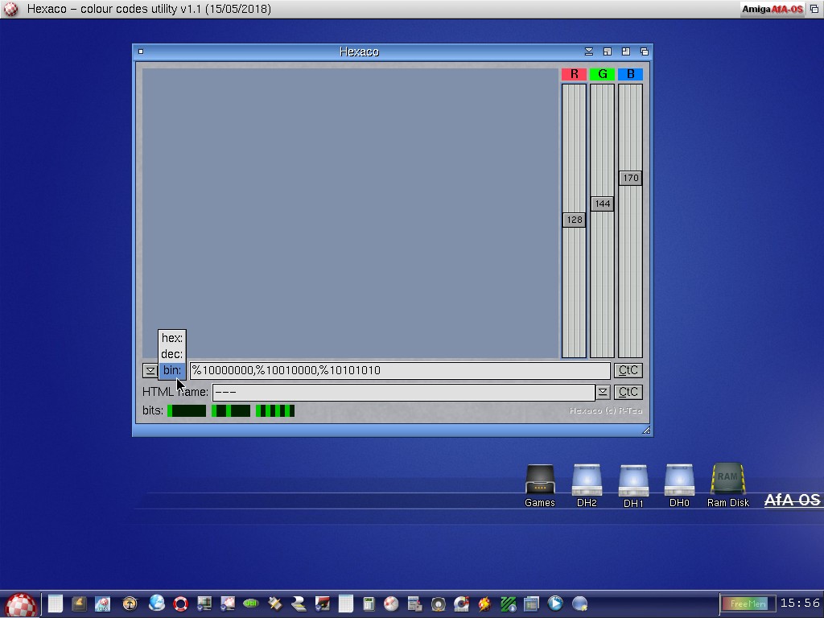The image size is (824, 618).
Task: Click the boing ball start button
Action: point(21,604)
